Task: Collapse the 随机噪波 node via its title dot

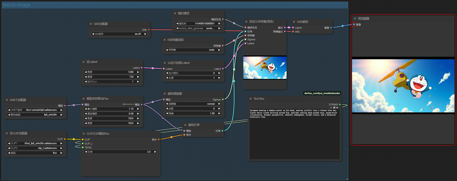Action: click(x=175, y=13)
